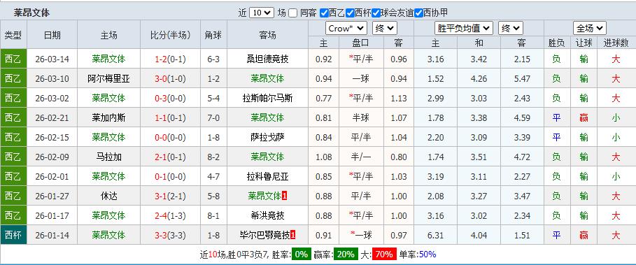The height and width of the screenshot is (265, 636).
Task: Click 马拉加 home team name
Action: [x=108, y=157]
